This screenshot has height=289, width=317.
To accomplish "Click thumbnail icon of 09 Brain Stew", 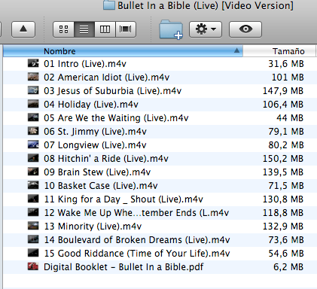I will point(33,172).
